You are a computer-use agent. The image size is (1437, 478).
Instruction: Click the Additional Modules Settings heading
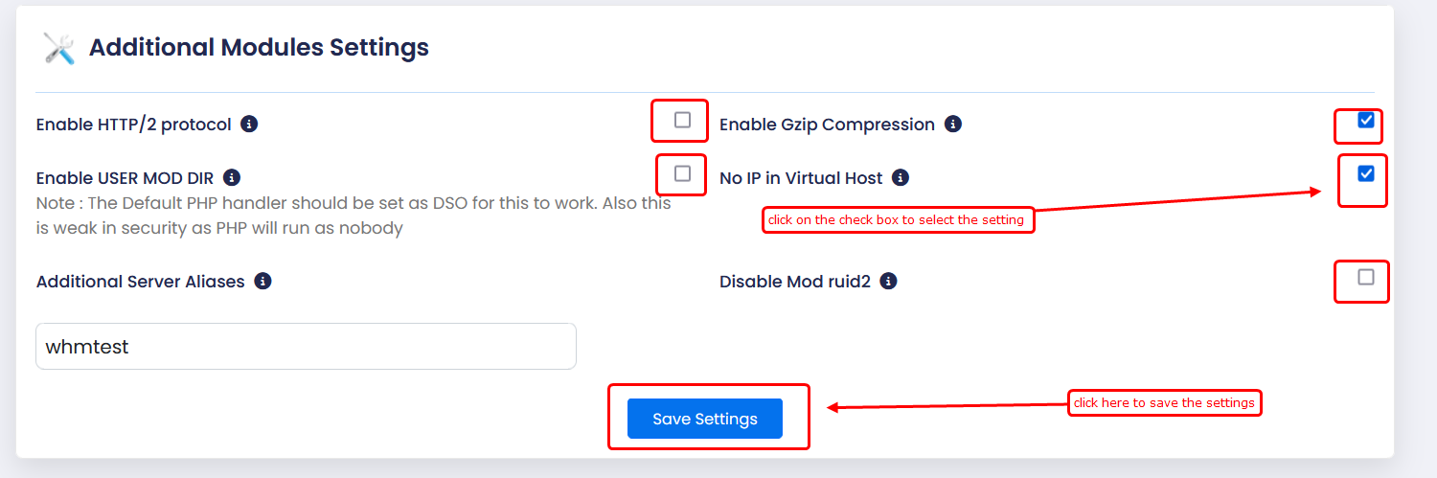259,47
